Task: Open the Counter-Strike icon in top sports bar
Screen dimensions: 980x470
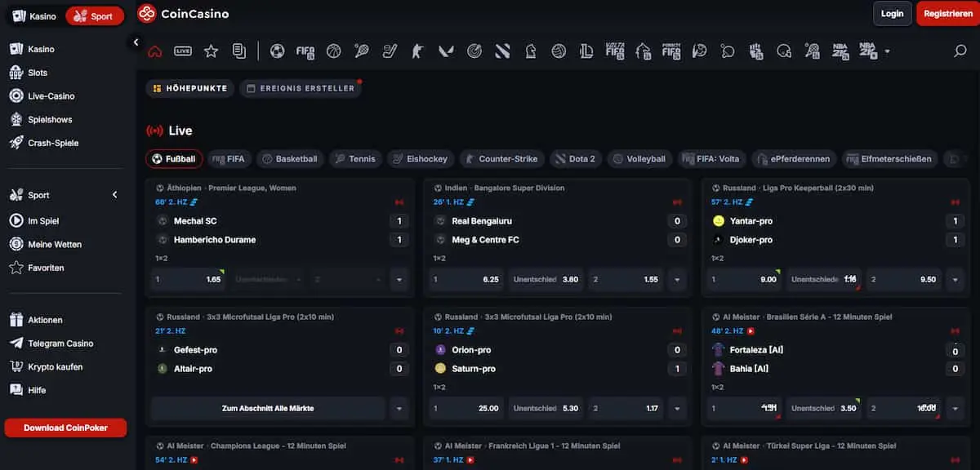Action: [418, 51]
